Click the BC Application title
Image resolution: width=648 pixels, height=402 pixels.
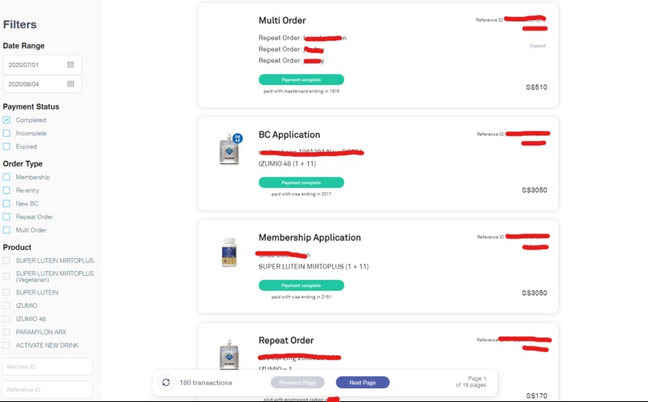click(x=289, y=135)
